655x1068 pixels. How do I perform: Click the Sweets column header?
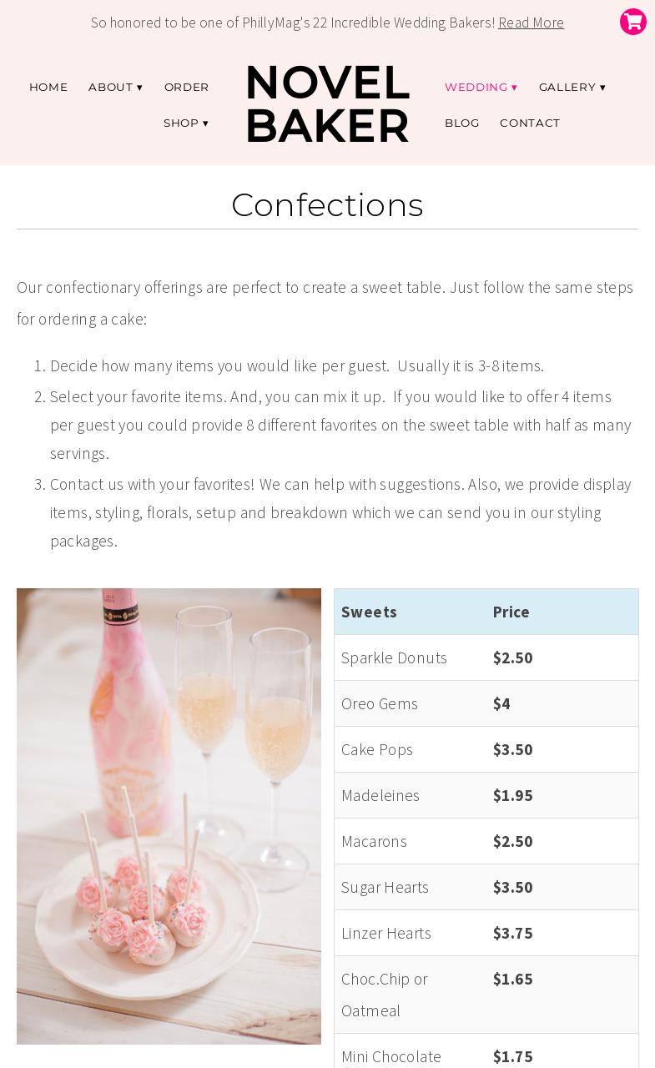pyautogui.click(x=369, y=612)
